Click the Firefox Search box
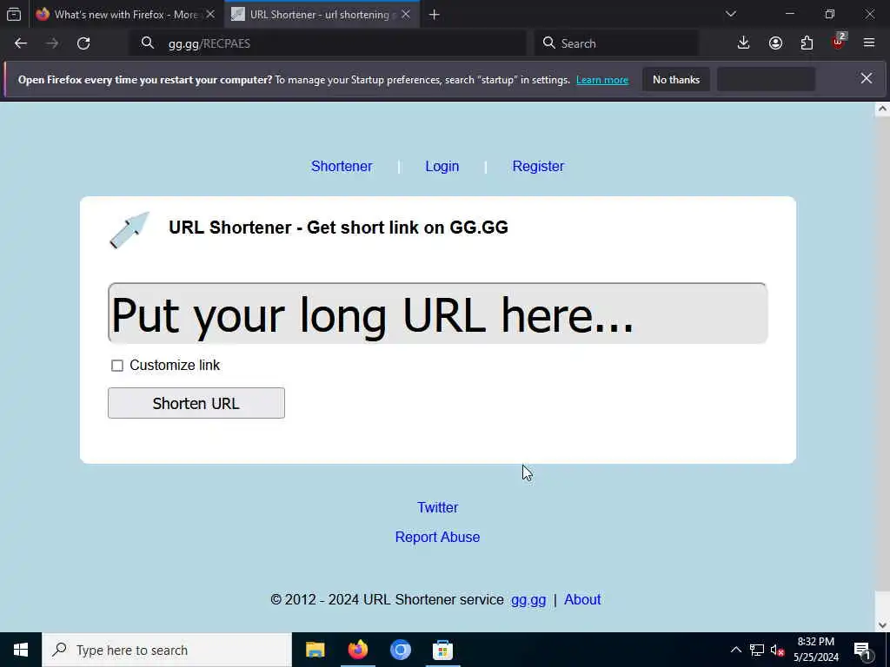Viewport: 890px width, 667px height. pyautogui.click(x=616, y=43)
